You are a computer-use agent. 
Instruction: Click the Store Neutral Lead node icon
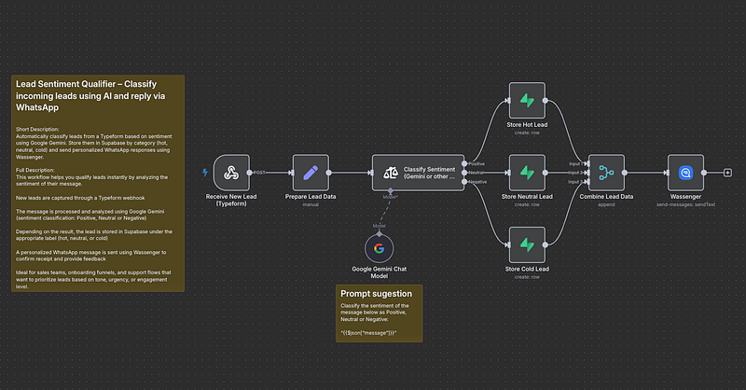click(527, 173)
